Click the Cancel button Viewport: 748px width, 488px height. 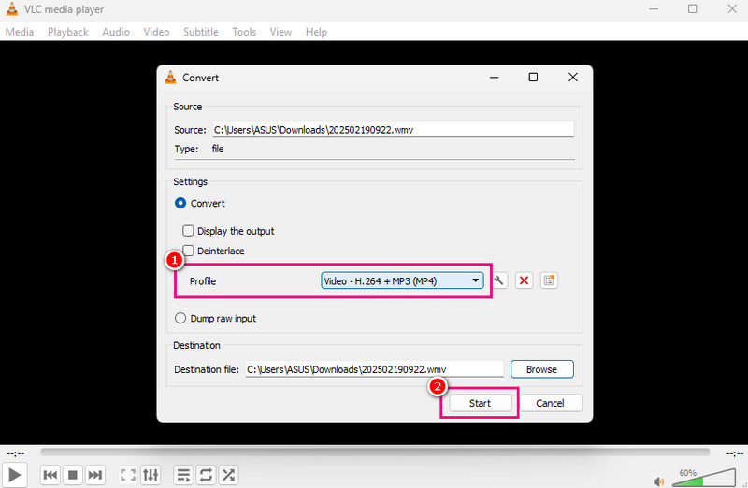[550, 403]
